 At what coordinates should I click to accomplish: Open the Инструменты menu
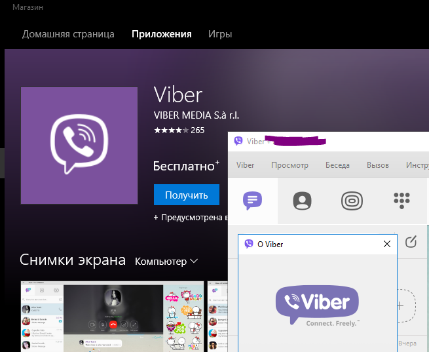[417, 165]
